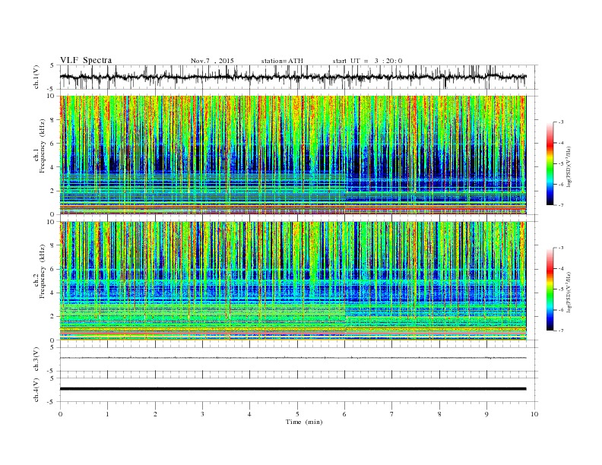The width and height of the screenshot is (602, 465).
Task: Click time tick label "4" on bottom axis
Action: (x=249, y=414)
